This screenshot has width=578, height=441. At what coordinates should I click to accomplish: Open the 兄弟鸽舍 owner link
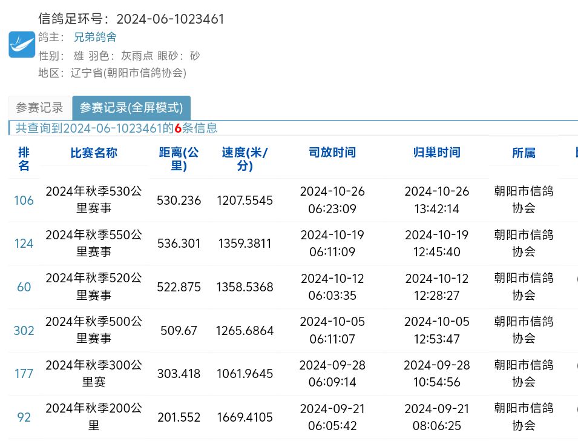pos(95,37)
